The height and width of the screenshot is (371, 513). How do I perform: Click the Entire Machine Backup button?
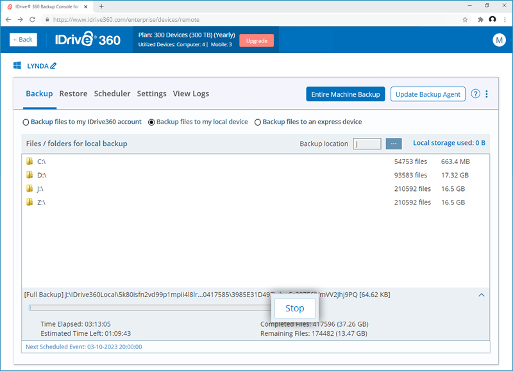tap(346, 94)
